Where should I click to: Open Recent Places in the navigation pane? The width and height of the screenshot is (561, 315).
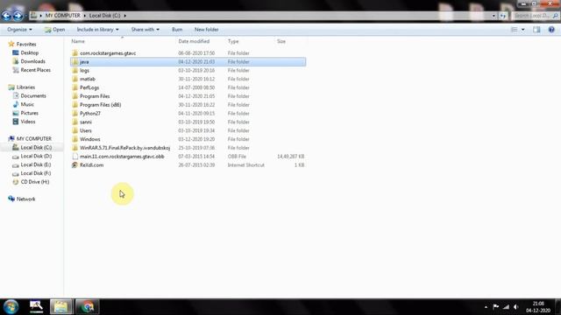[35, 70]
